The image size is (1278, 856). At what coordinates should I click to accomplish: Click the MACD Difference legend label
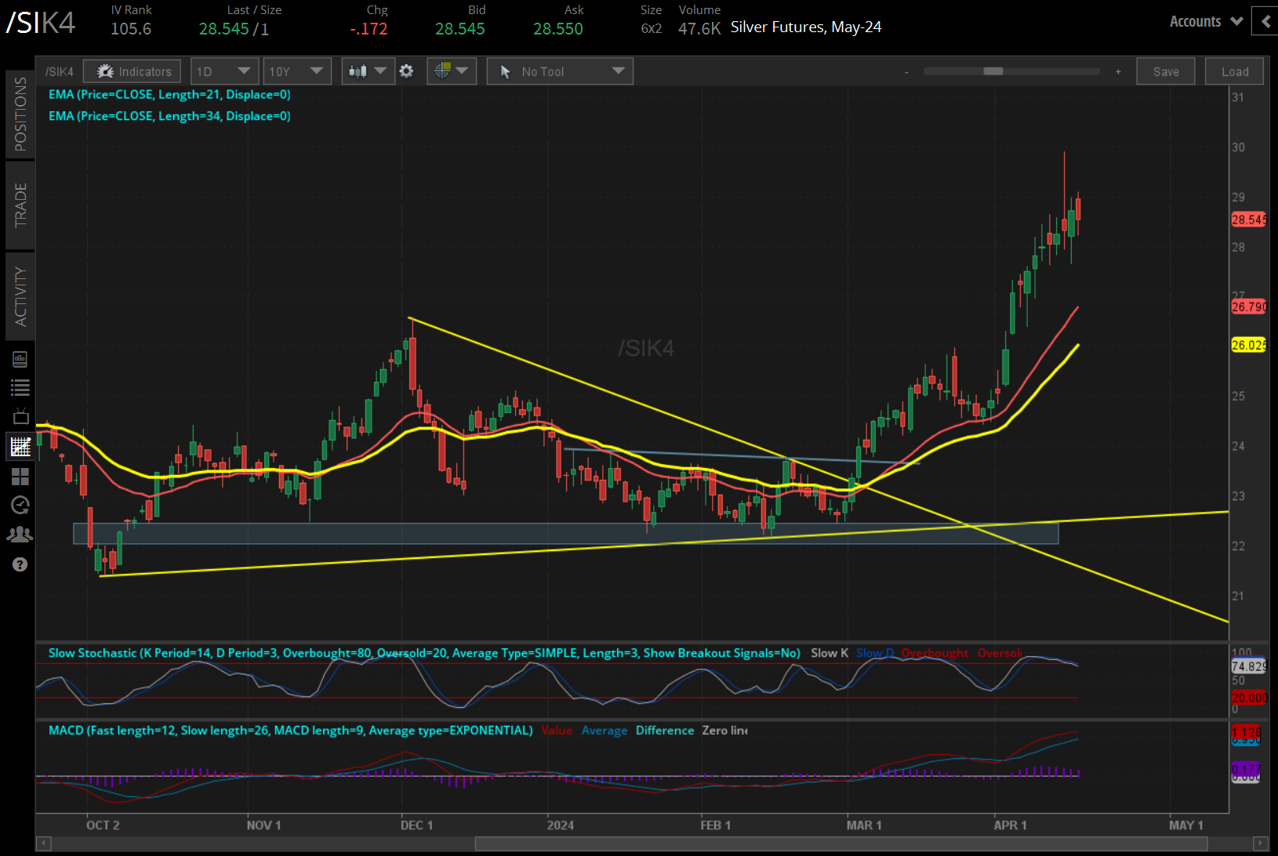665,731
